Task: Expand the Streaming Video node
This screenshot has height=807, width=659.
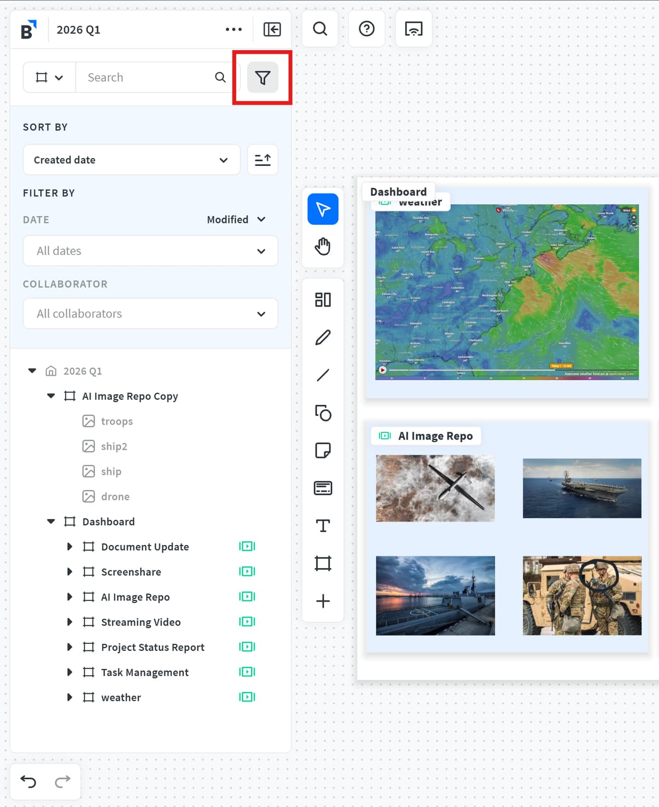Action: [x=70, y=622]
